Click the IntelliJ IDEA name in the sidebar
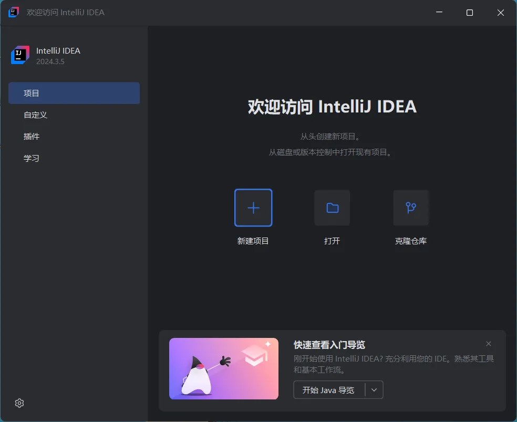This screenshot has width=517, height=422. [x=58, y=51]
